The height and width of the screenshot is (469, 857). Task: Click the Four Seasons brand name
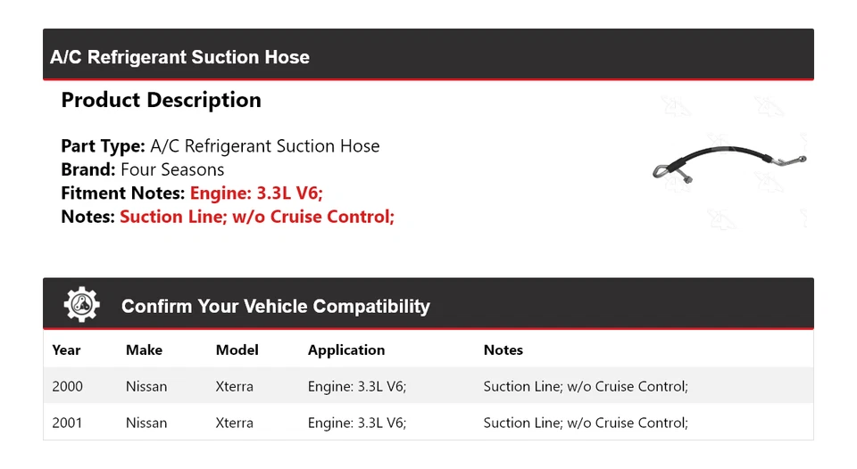(x=172, y=169)
